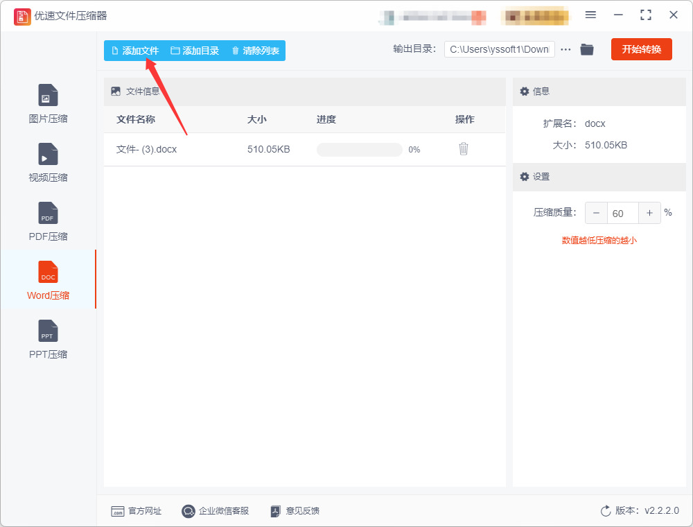
Task: Open the 意见反馈 feedback link
Action: 295,511
